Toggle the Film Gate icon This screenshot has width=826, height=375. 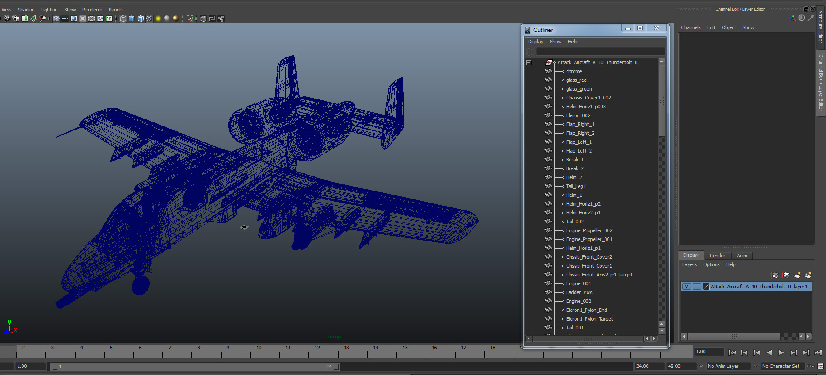click(x=65, y=19)
